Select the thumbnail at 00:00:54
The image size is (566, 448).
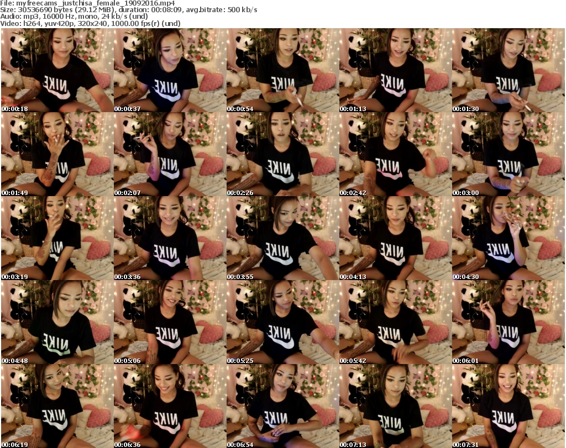tap(282, 70)
